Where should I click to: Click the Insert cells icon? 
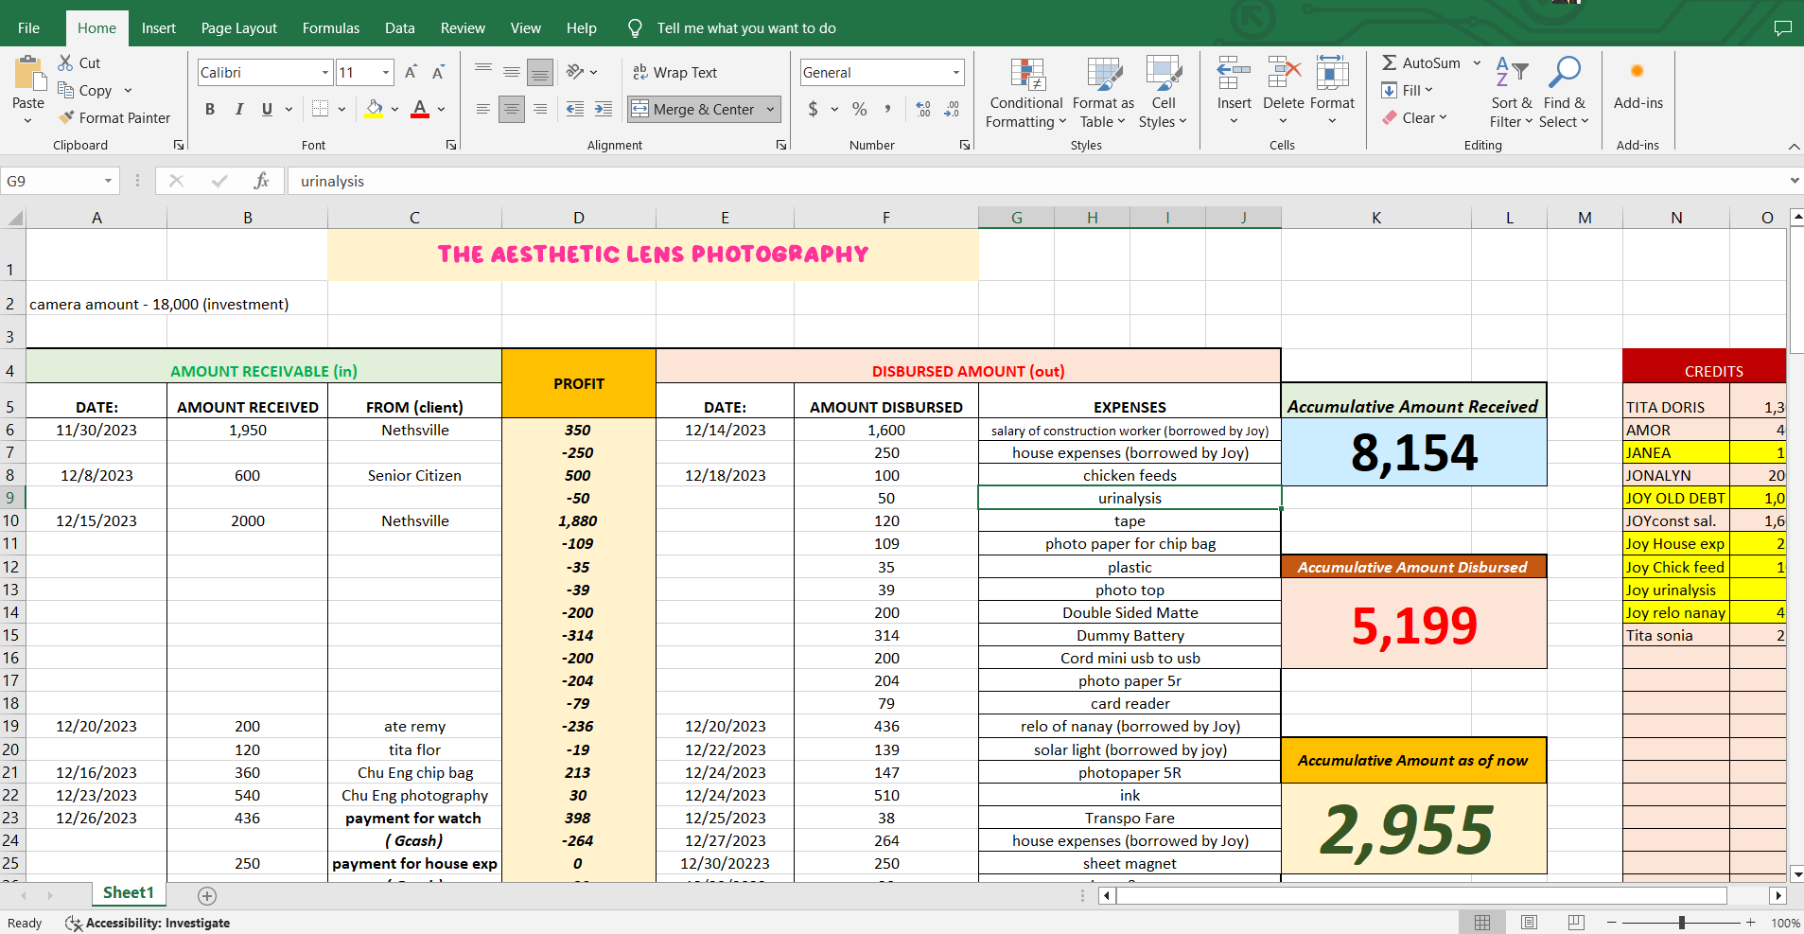pyautogui.click(x=1234, y=73)
